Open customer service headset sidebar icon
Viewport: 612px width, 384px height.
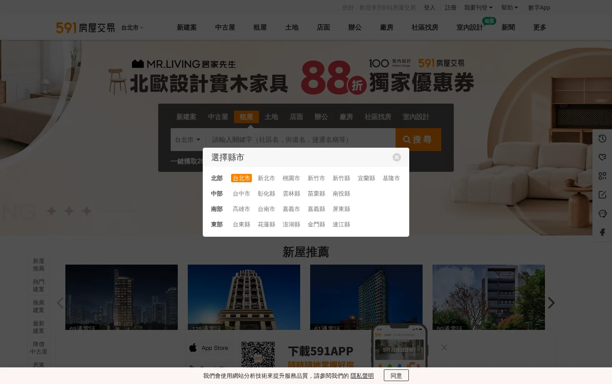(602, 213)
